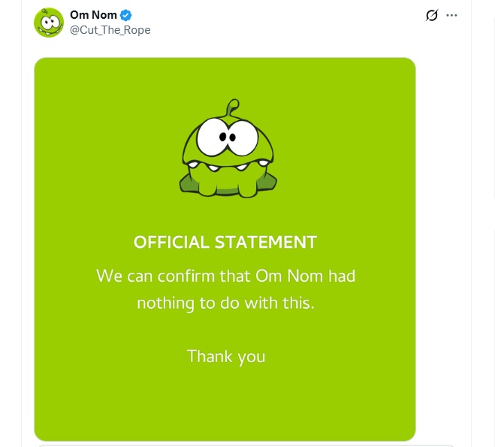Click the Om Nom profile avatar
Viewport: 495px width, 447px height.
(48, 22)
